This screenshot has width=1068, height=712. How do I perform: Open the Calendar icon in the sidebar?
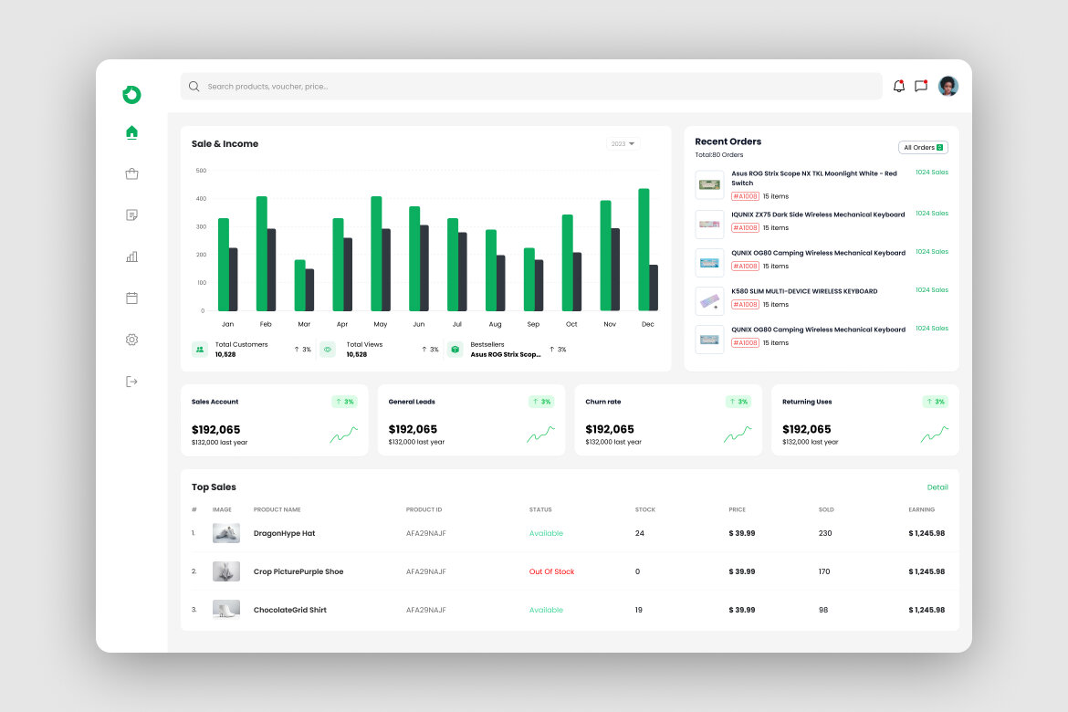pyautogui.click(x=131, y=298)
